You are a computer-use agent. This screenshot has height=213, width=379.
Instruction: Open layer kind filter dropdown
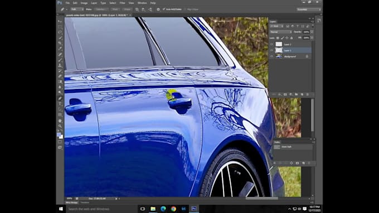click(x=276, y=26)
